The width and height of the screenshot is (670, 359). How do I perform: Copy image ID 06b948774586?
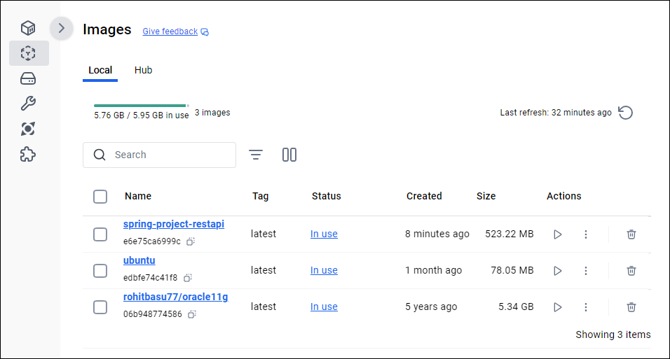pyautogui.click(x=192, y=314)
